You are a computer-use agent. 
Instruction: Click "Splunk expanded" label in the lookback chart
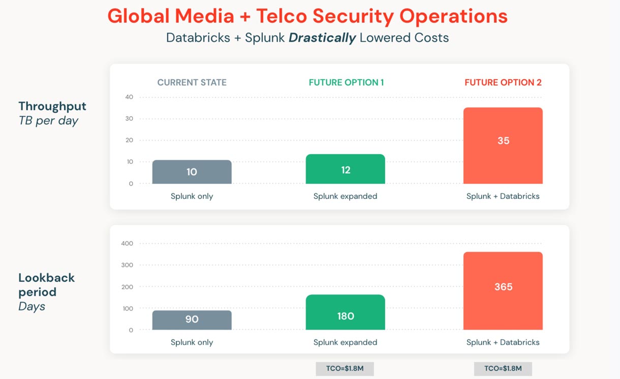tap(346, 342)
